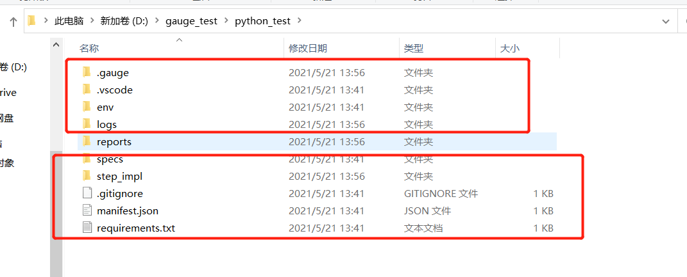Select the step_impl folder icon
This screenshot has width=687, height=277.
pyautogui.click(x=87, y=177)
